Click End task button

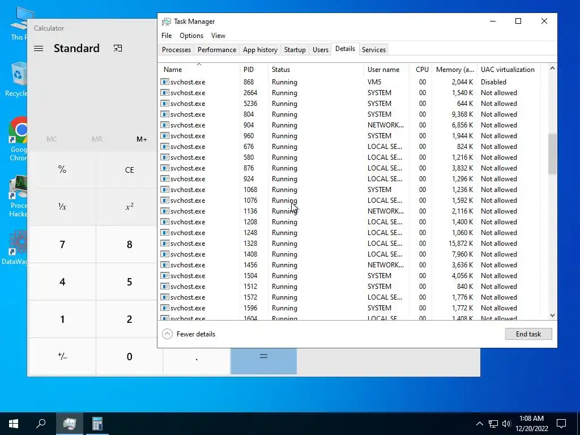tap(528, 334)
